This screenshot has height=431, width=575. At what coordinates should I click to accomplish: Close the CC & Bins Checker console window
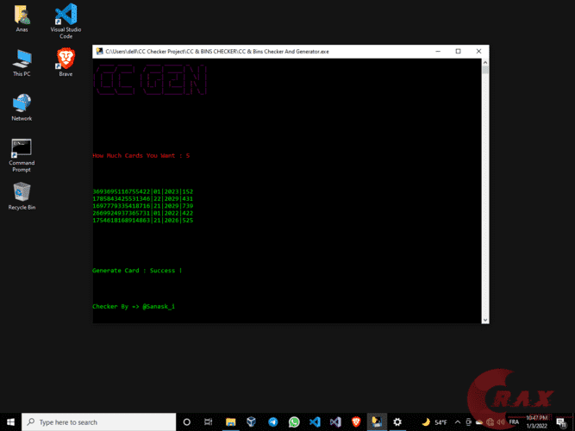point(478,52)
